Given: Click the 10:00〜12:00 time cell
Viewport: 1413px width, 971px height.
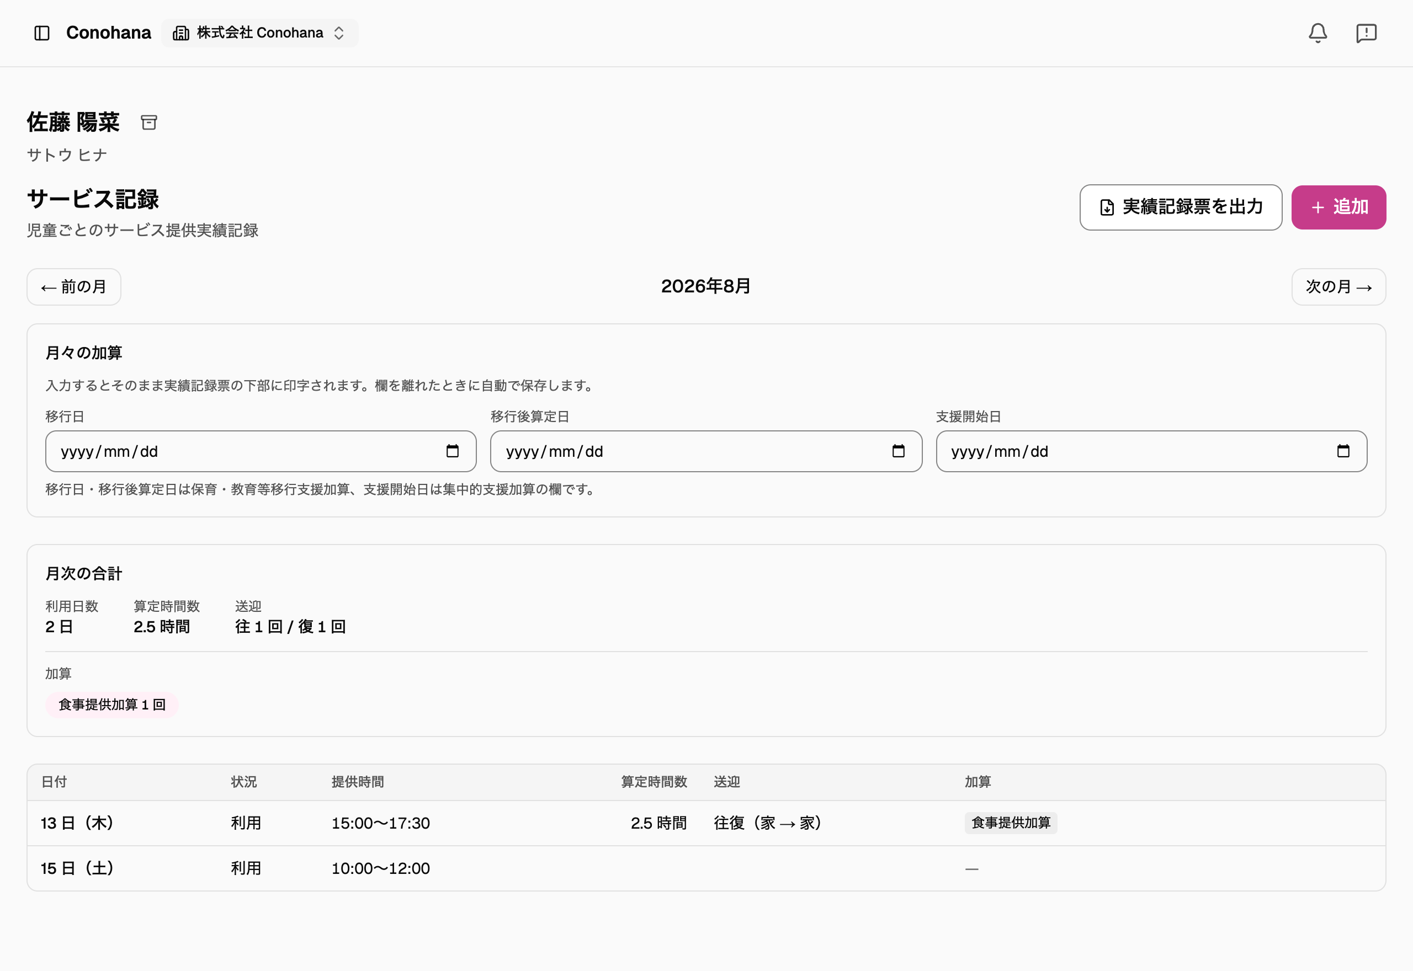Looking at the screenshot, I should tap(380, 868).
